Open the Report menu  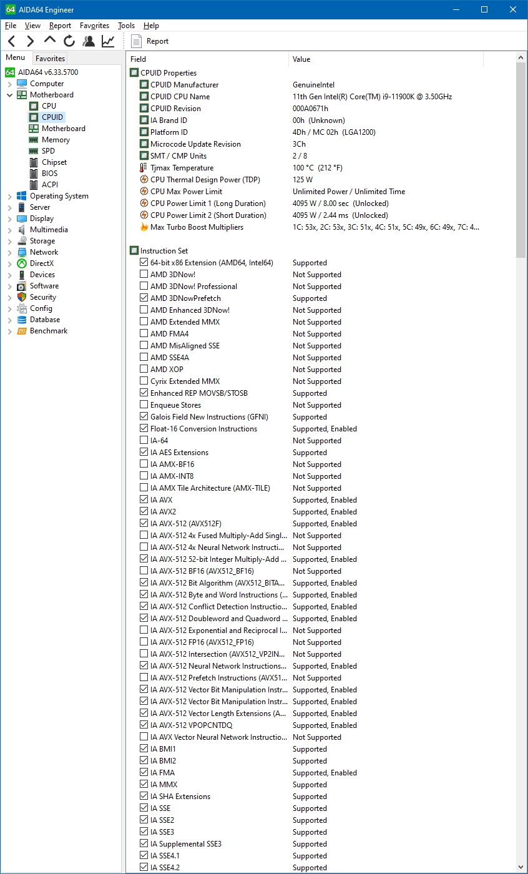click(x=60, y=26)
